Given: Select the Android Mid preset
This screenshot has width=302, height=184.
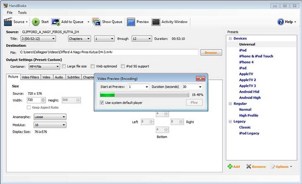Looking at the screenshot, I should (249, 92).
